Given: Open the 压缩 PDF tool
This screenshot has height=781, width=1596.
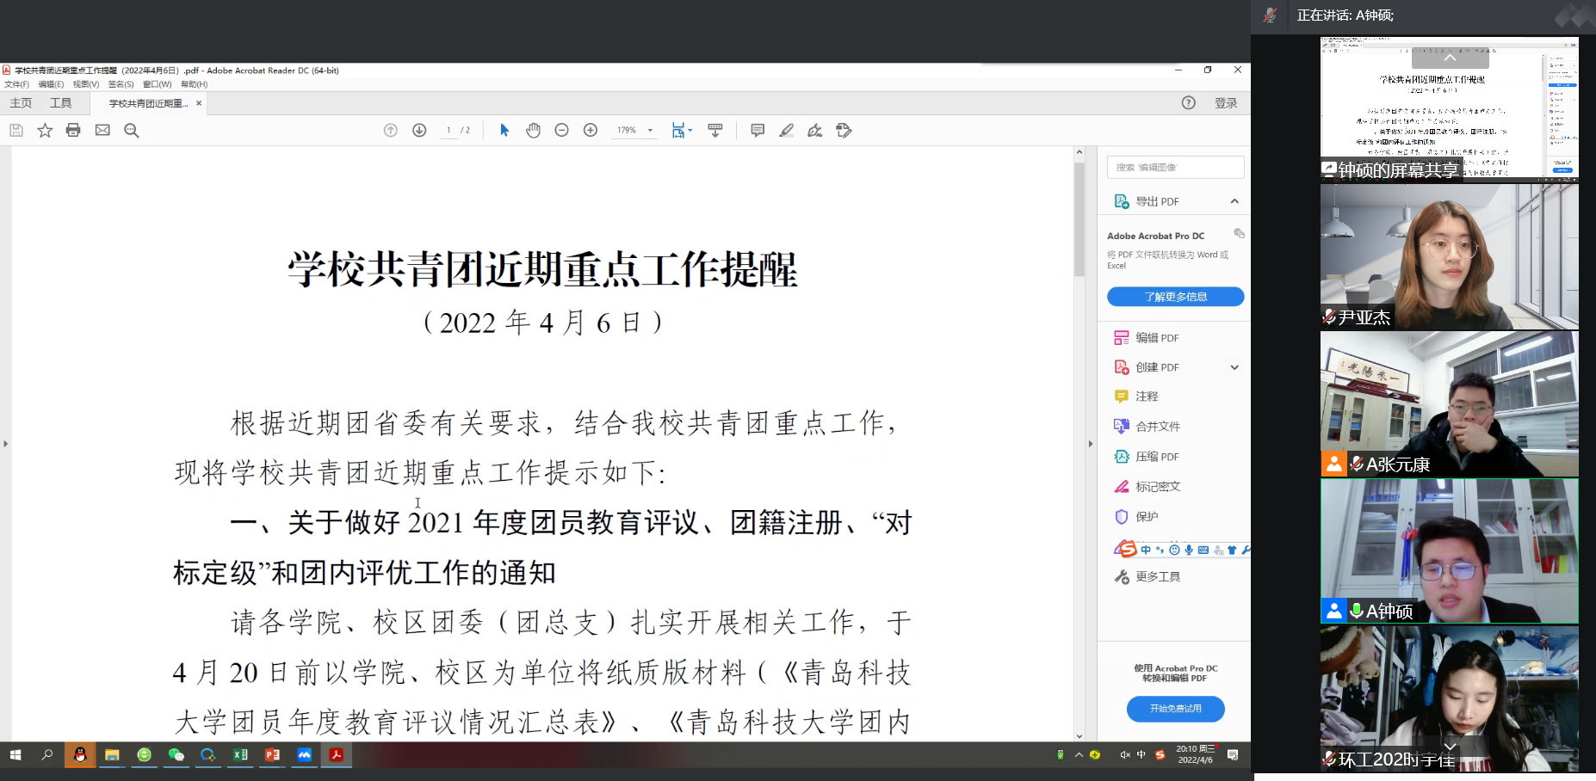Looking at the screenshot, I should pyautogui.click(x=1156, y=457).
